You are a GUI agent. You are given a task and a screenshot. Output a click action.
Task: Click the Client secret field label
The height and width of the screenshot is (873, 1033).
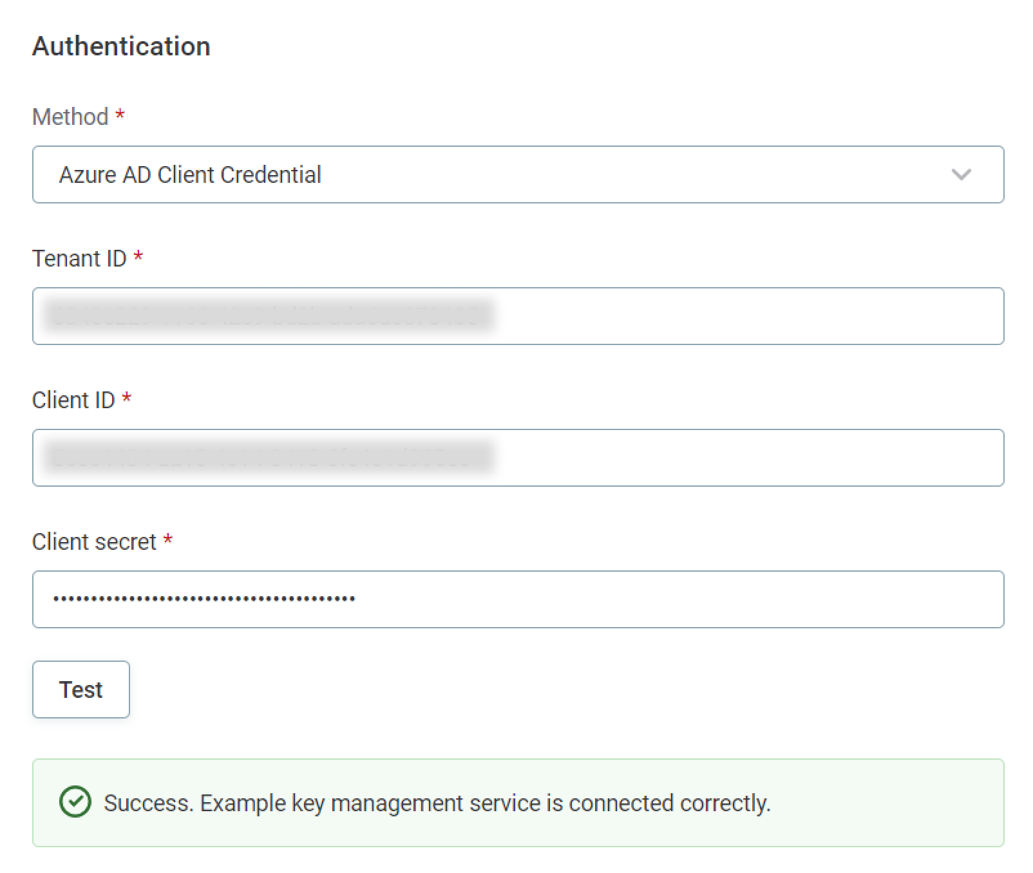pyautogui.click(x=94, y=542)
